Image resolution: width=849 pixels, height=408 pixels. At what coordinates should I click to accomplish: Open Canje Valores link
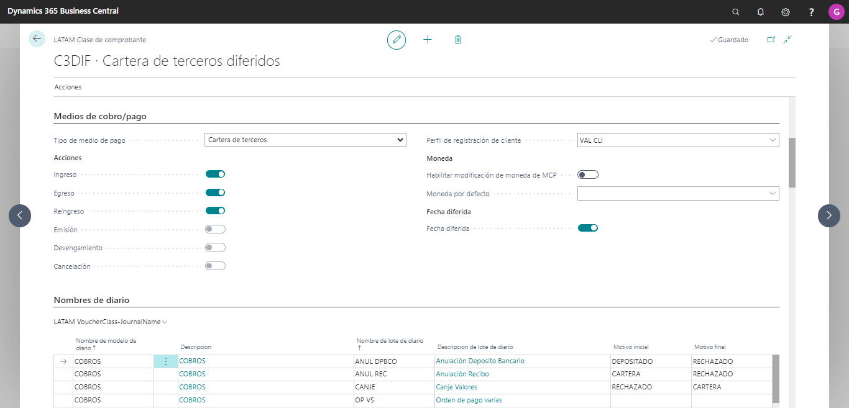pyautogui.click(x=456, y=387)
